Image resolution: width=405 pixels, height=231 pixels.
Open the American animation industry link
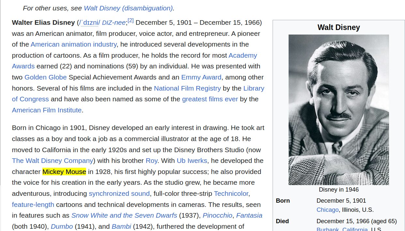point(73,44)
